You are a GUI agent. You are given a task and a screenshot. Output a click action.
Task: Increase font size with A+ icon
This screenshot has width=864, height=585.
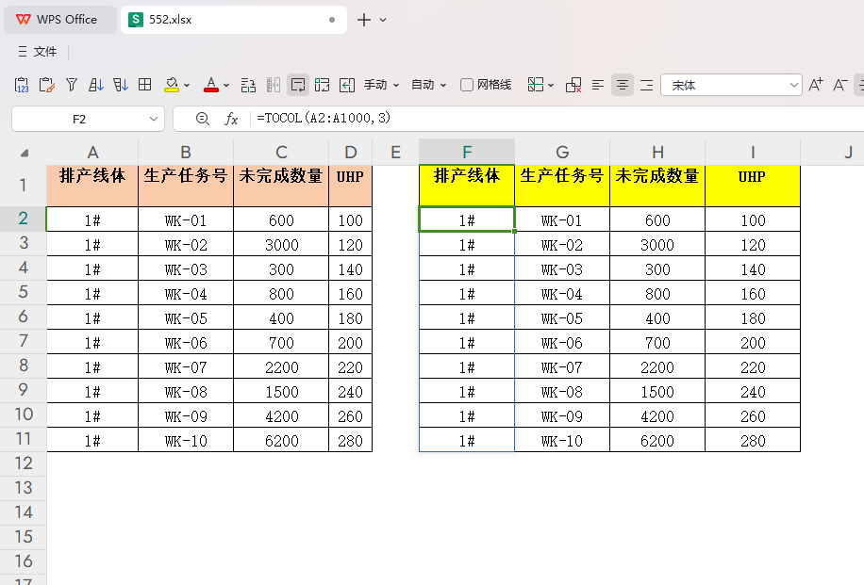point(816,85)
